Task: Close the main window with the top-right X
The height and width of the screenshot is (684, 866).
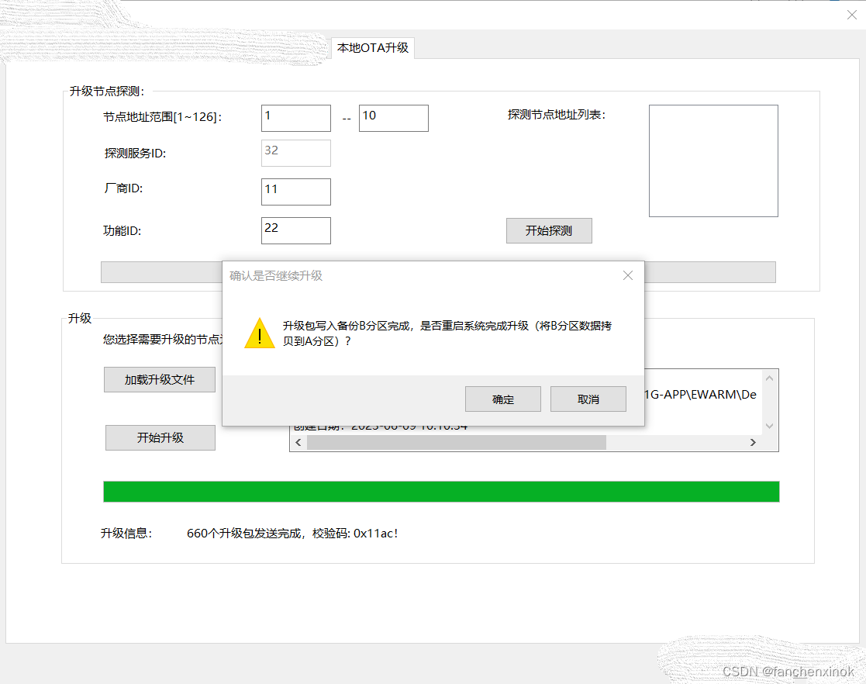Action: [x=851, y=15]
